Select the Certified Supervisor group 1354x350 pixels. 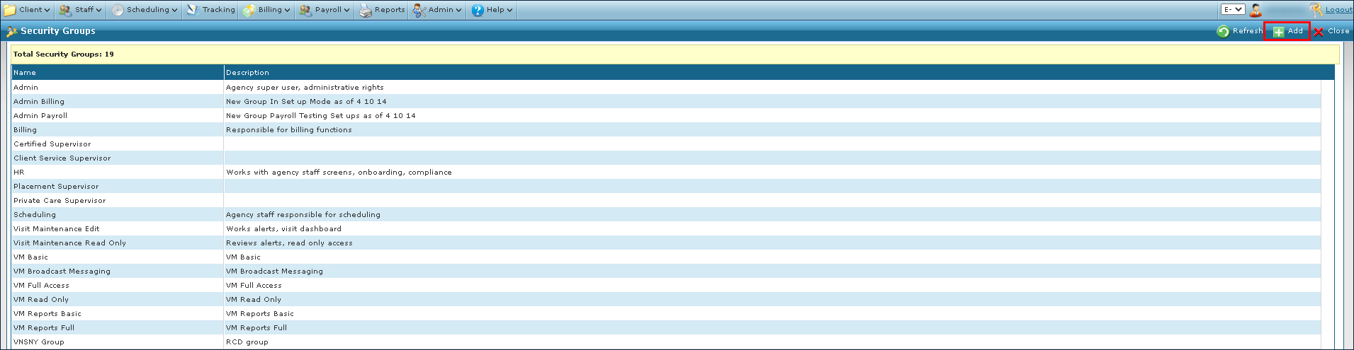tap(52, 144)
